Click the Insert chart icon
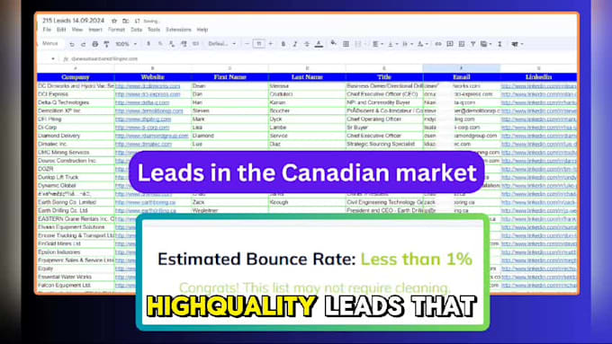 tap(462, 44)
